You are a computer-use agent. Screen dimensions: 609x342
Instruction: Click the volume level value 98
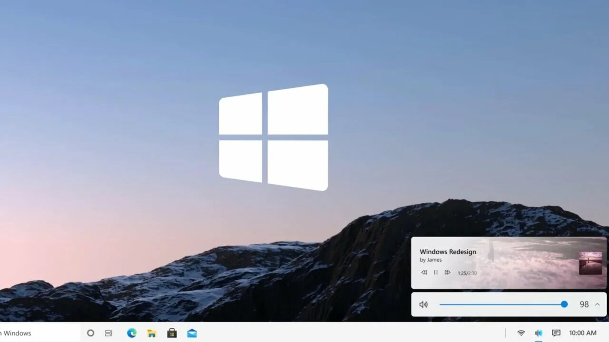pyautogui.click(x=584, y=304)
